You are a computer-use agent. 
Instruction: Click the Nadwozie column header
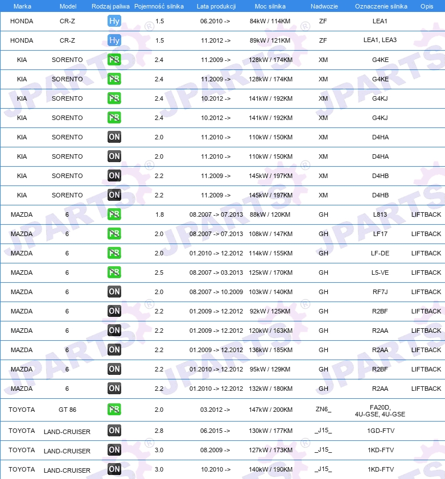point(324,6)
